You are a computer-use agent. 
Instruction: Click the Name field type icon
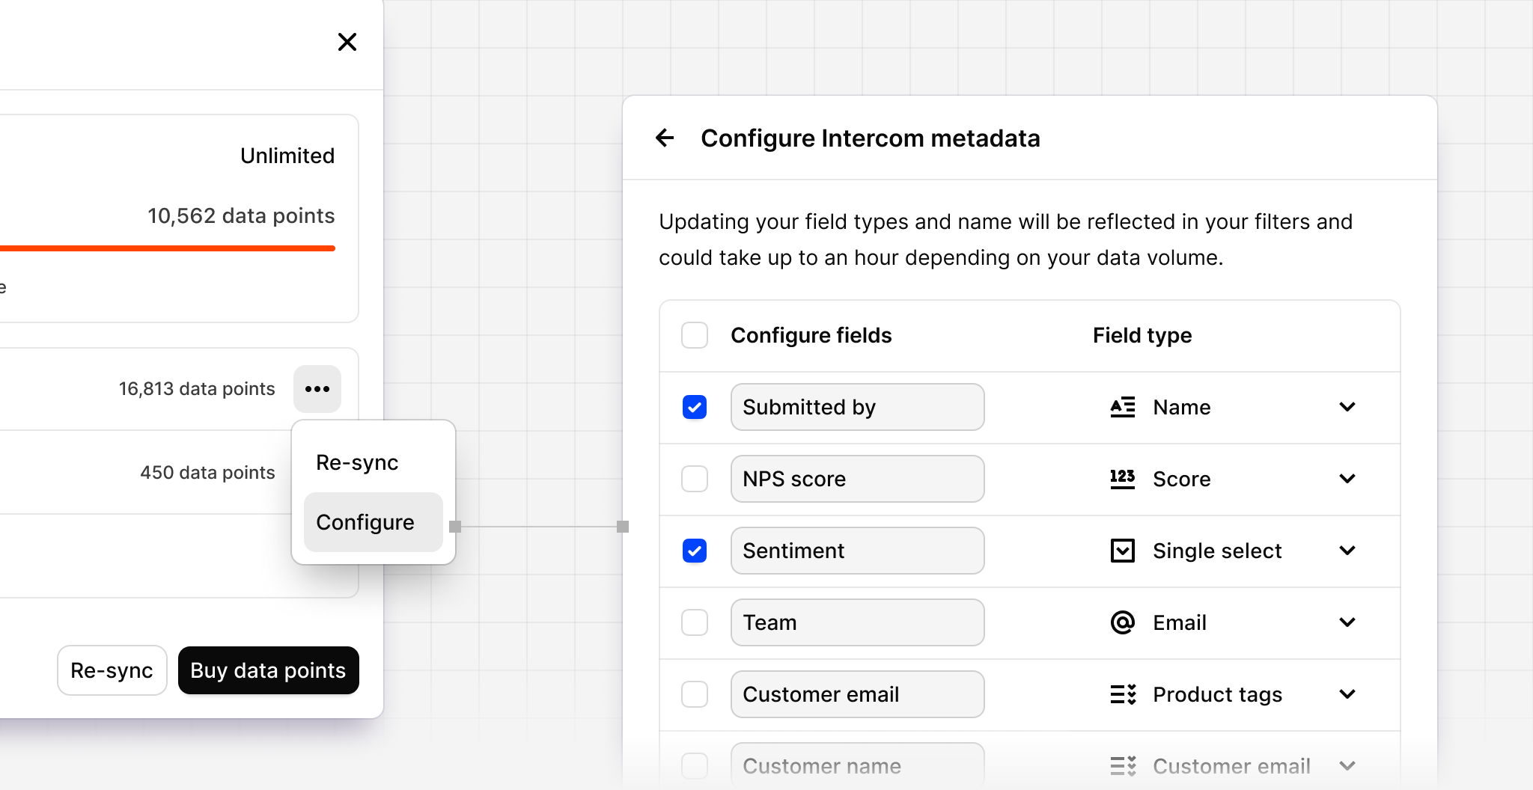pyautogui.click(x=1122, y=407)
